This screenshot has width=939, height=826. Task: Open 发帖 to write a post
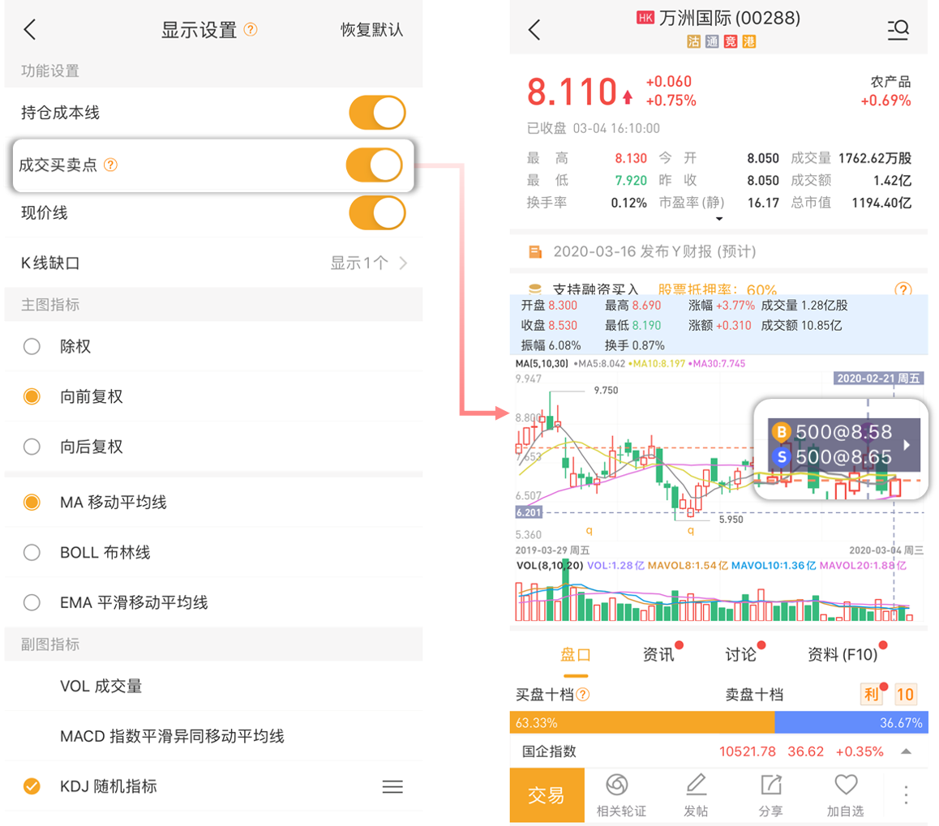(696, 795)
